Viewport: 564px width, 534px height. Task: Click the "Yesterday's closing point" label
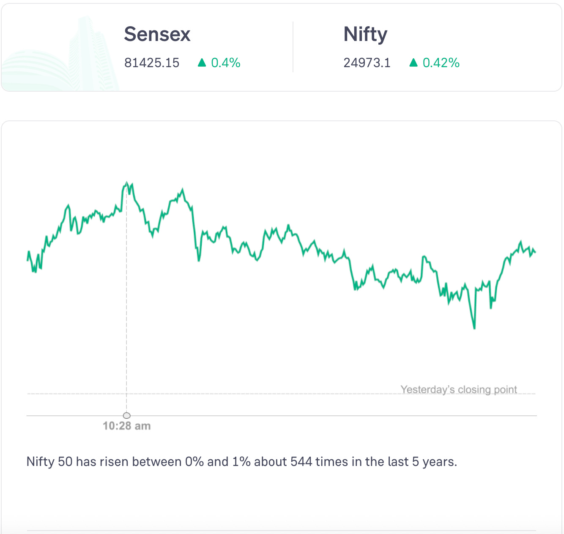click(x=459, y=389)
